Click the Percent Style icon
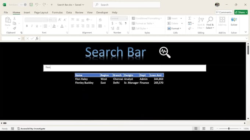This screenshot has width=250, height=140. [120, 23]
